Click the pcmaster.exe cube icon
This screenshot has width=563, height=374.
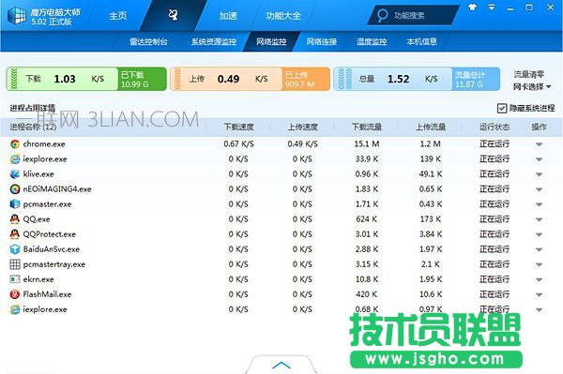click(15, 204)
